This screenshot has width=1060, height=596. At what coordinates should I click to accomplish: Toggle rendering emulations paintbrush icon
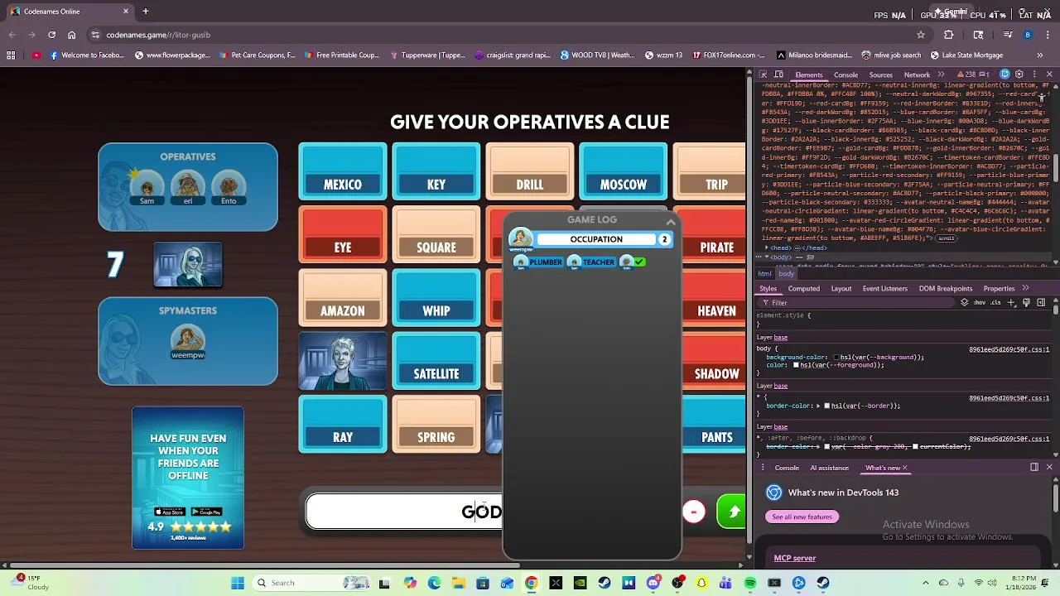tap(1026, 303)
